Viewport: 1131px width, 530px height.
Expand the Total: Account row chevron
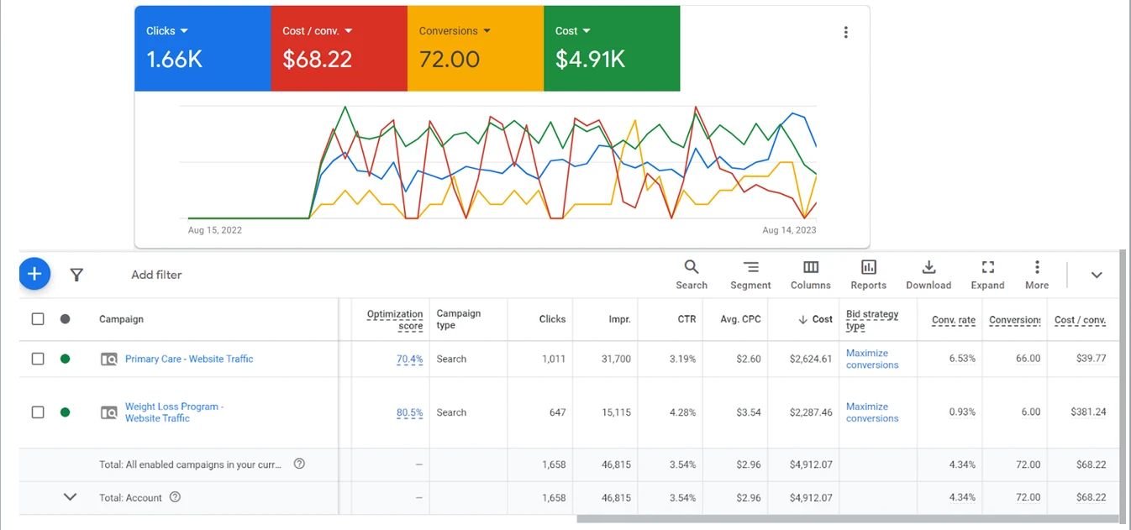pos(71,497)
